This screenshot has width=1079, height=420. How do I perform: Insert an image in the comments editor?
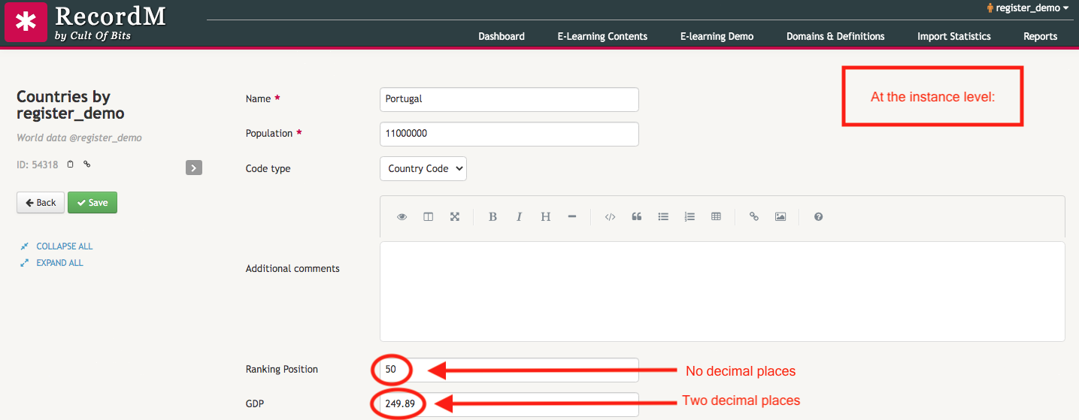click(780, 217)
